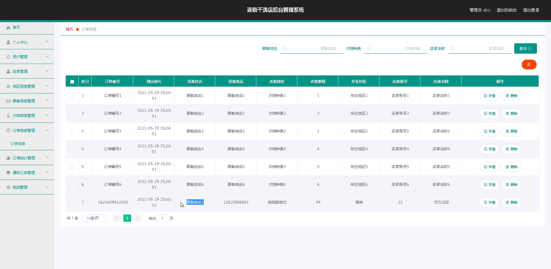Check the box for row 订单编号6
551x269 pixels.
pyautogui.click(x=72, y=185)
